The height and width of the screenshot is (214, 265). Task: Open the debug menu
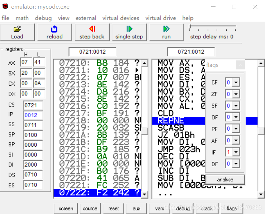43,18
